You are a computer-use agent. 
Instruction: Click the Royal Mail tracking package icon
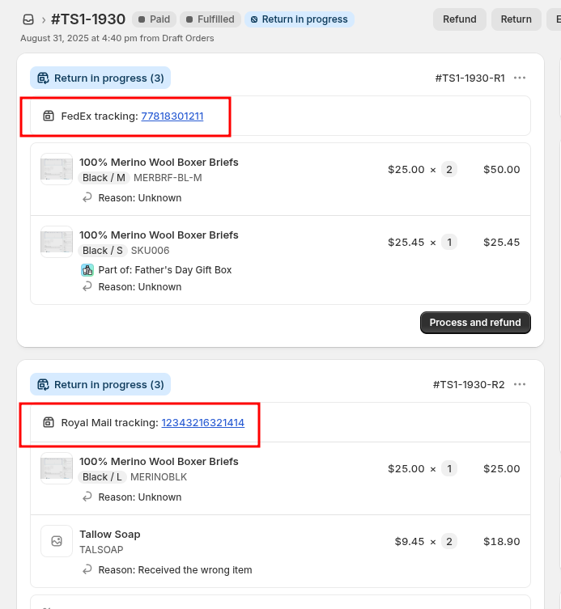pos(49,422)
